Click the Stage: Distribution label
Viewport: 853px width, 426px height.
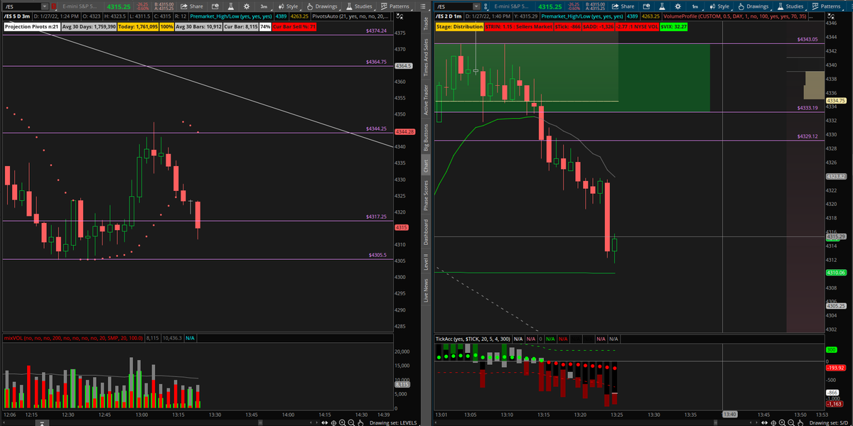click(x=460, y=26)
